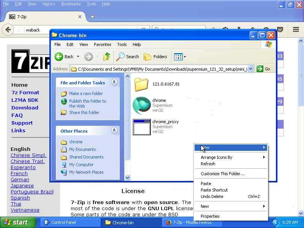Open Explorer File menu
The image size is (304, 228).
pyautogui.click(x=57, y=44)
